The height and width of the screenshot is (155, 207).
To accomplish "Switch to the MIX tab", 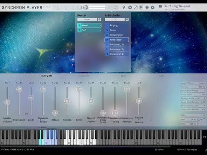I will click(x=162, y=76).
